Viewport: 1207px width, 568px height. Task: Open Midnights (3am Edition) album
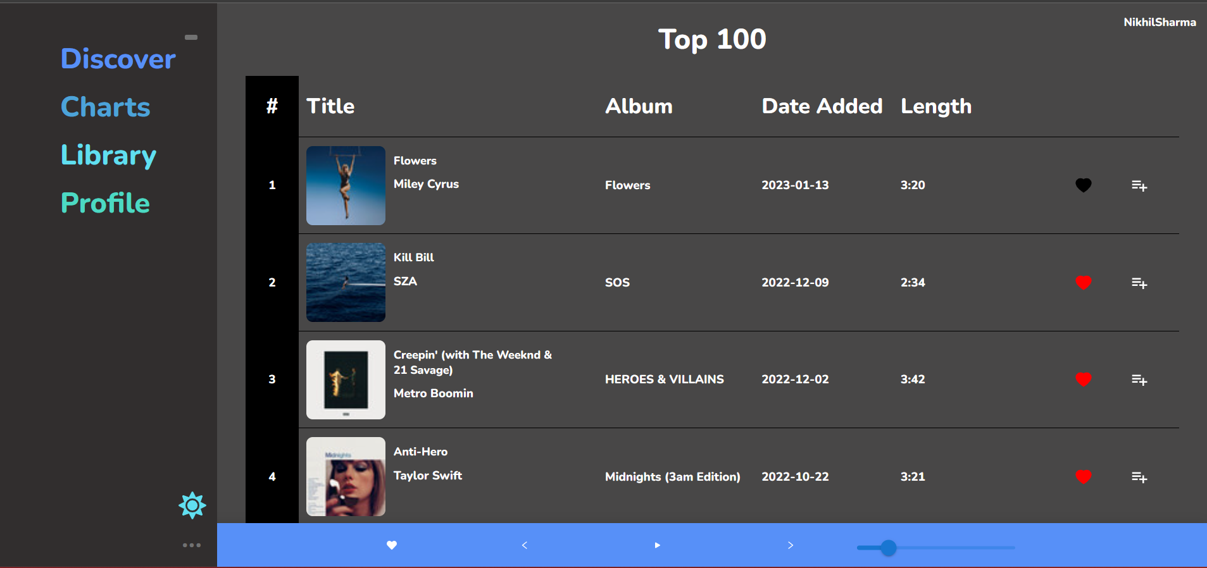pyautogui.click(x=673, y=477)
